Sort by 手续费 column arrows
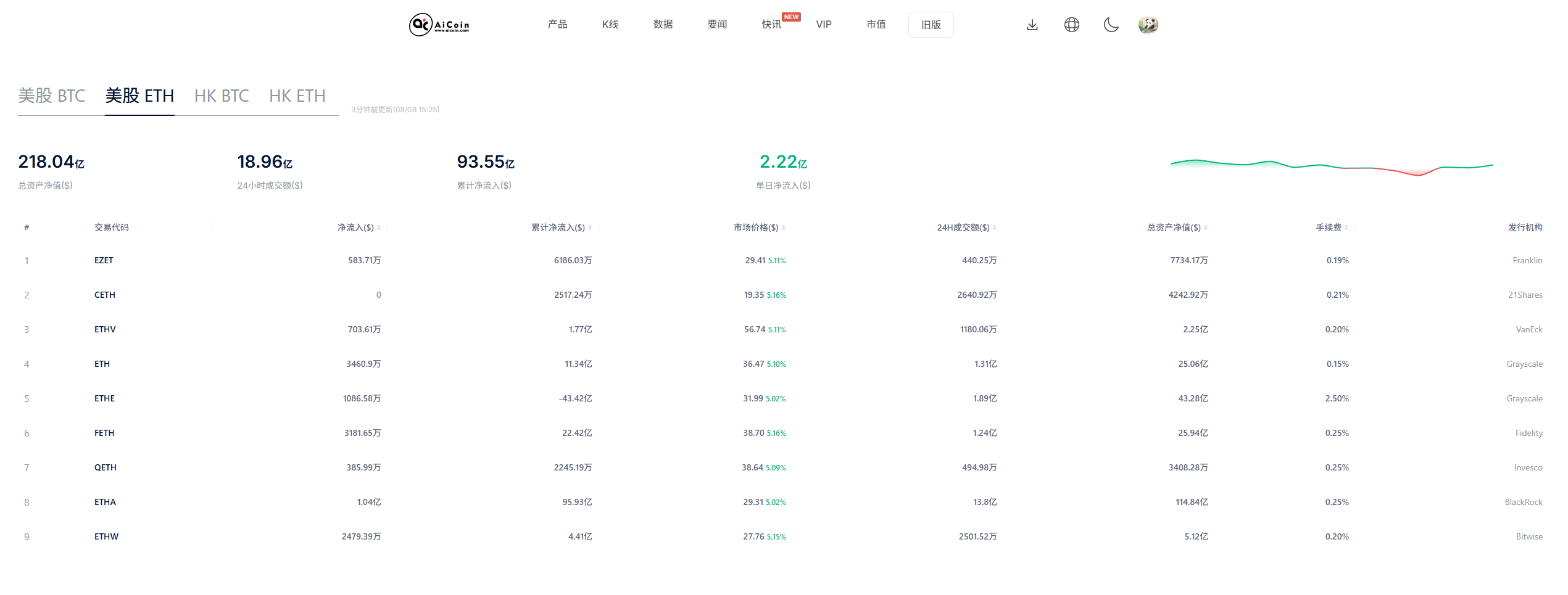This screenshot has width=1568, height=595. [x=1346, y=228]
